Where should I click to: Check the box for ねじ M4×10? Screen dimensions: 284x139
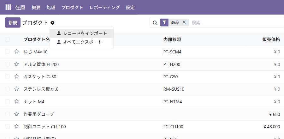tap(7, 52)
